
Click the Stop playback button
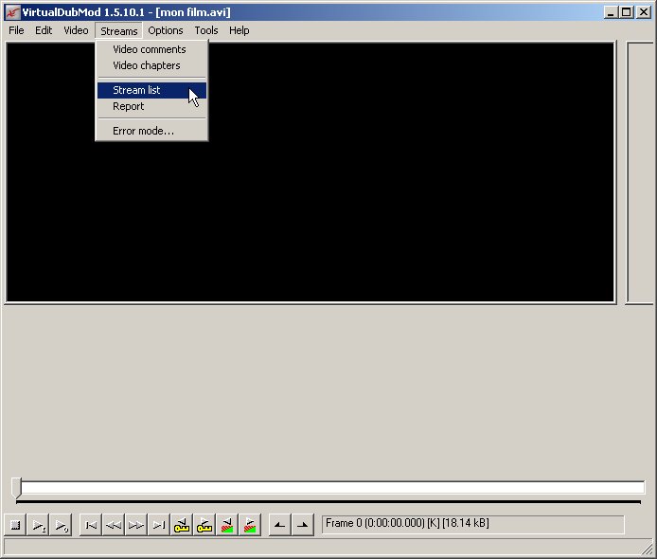click(15, 525)
